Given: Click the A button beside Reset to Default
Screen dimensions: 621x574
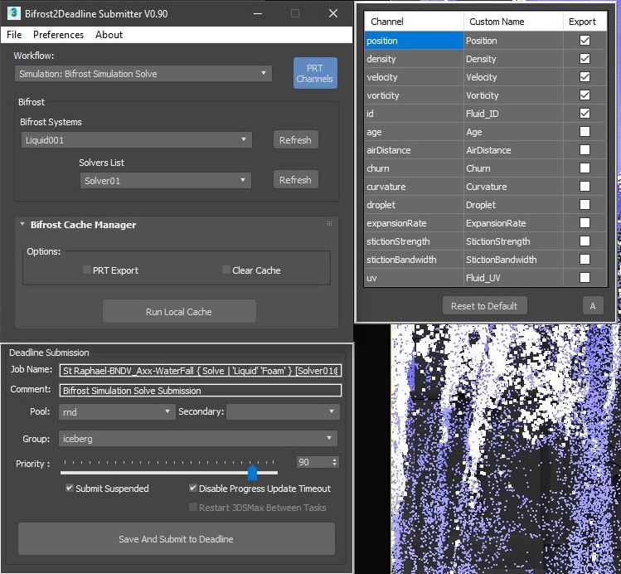Looking at the screenshot, I should point(593,306).
